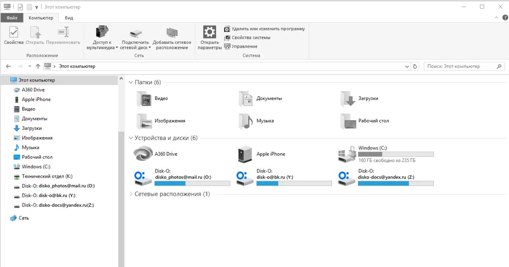509x267 pixels.
Task: Open the Файл menu tab
Action: pos(12,18)
